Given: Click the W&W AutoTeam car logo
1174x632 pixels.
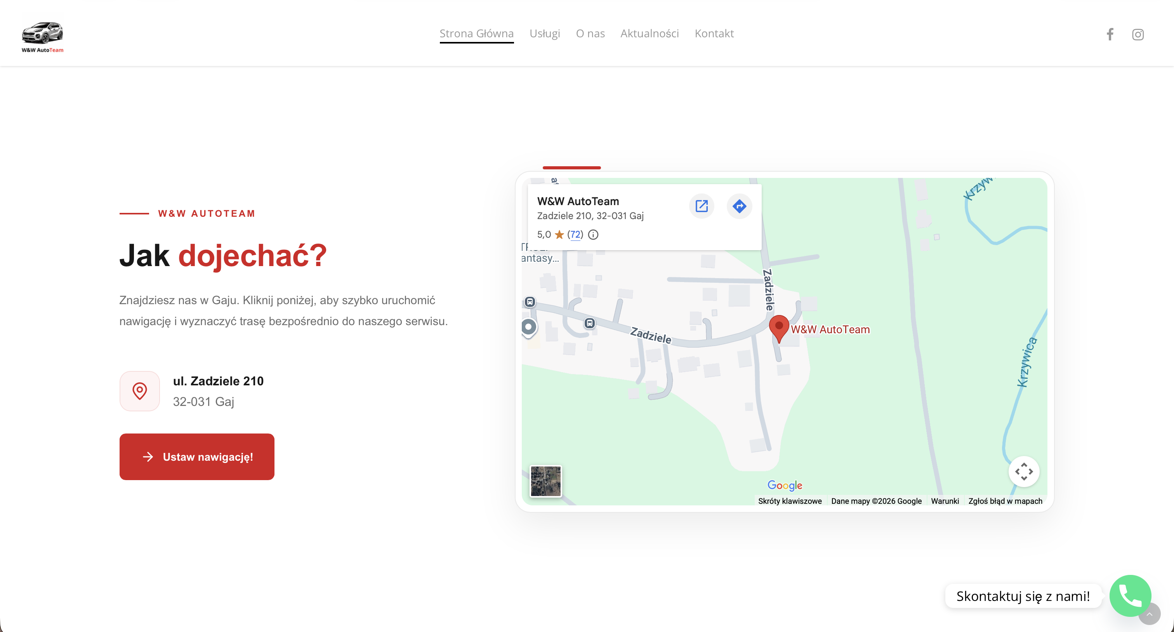Looking at the screenshot, I should [42, 37].
